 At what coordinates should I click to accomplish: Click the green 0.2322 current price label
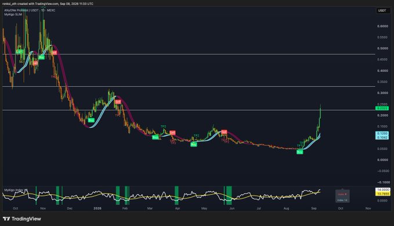pos(382,108)
